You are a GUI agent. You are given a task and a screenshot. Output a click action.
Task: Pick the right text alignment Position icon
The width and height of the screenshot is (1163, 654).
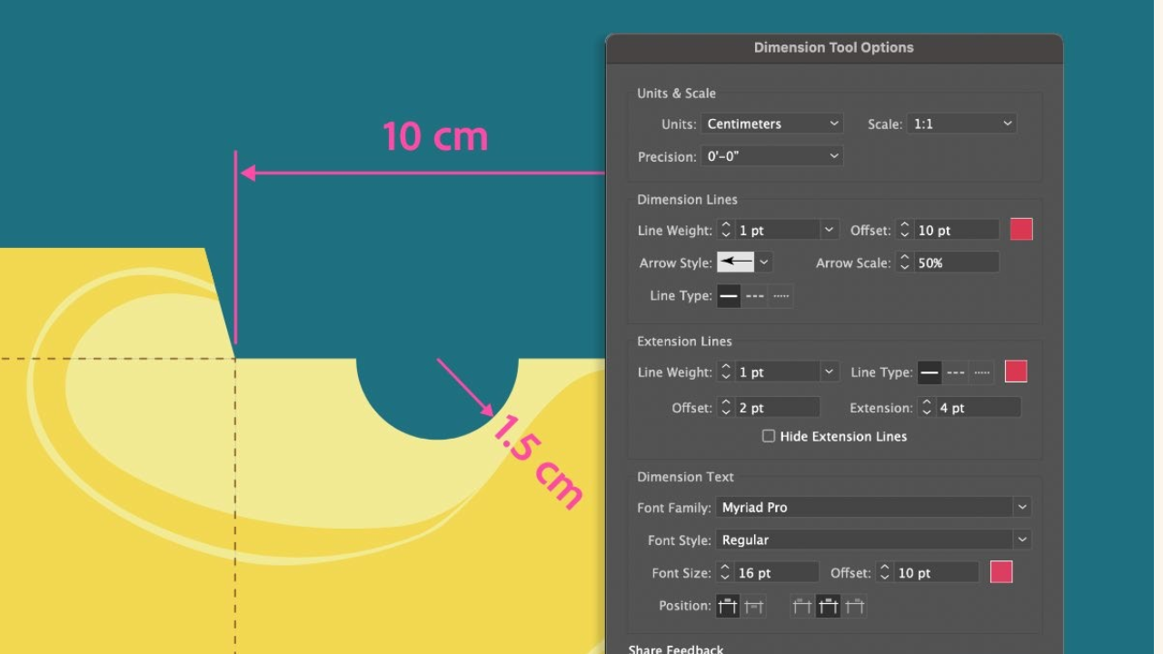tap(854, 605)
